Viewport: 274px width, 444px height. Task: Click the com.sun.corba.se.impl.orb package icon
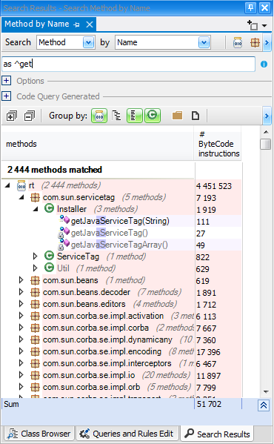[35, 387]
